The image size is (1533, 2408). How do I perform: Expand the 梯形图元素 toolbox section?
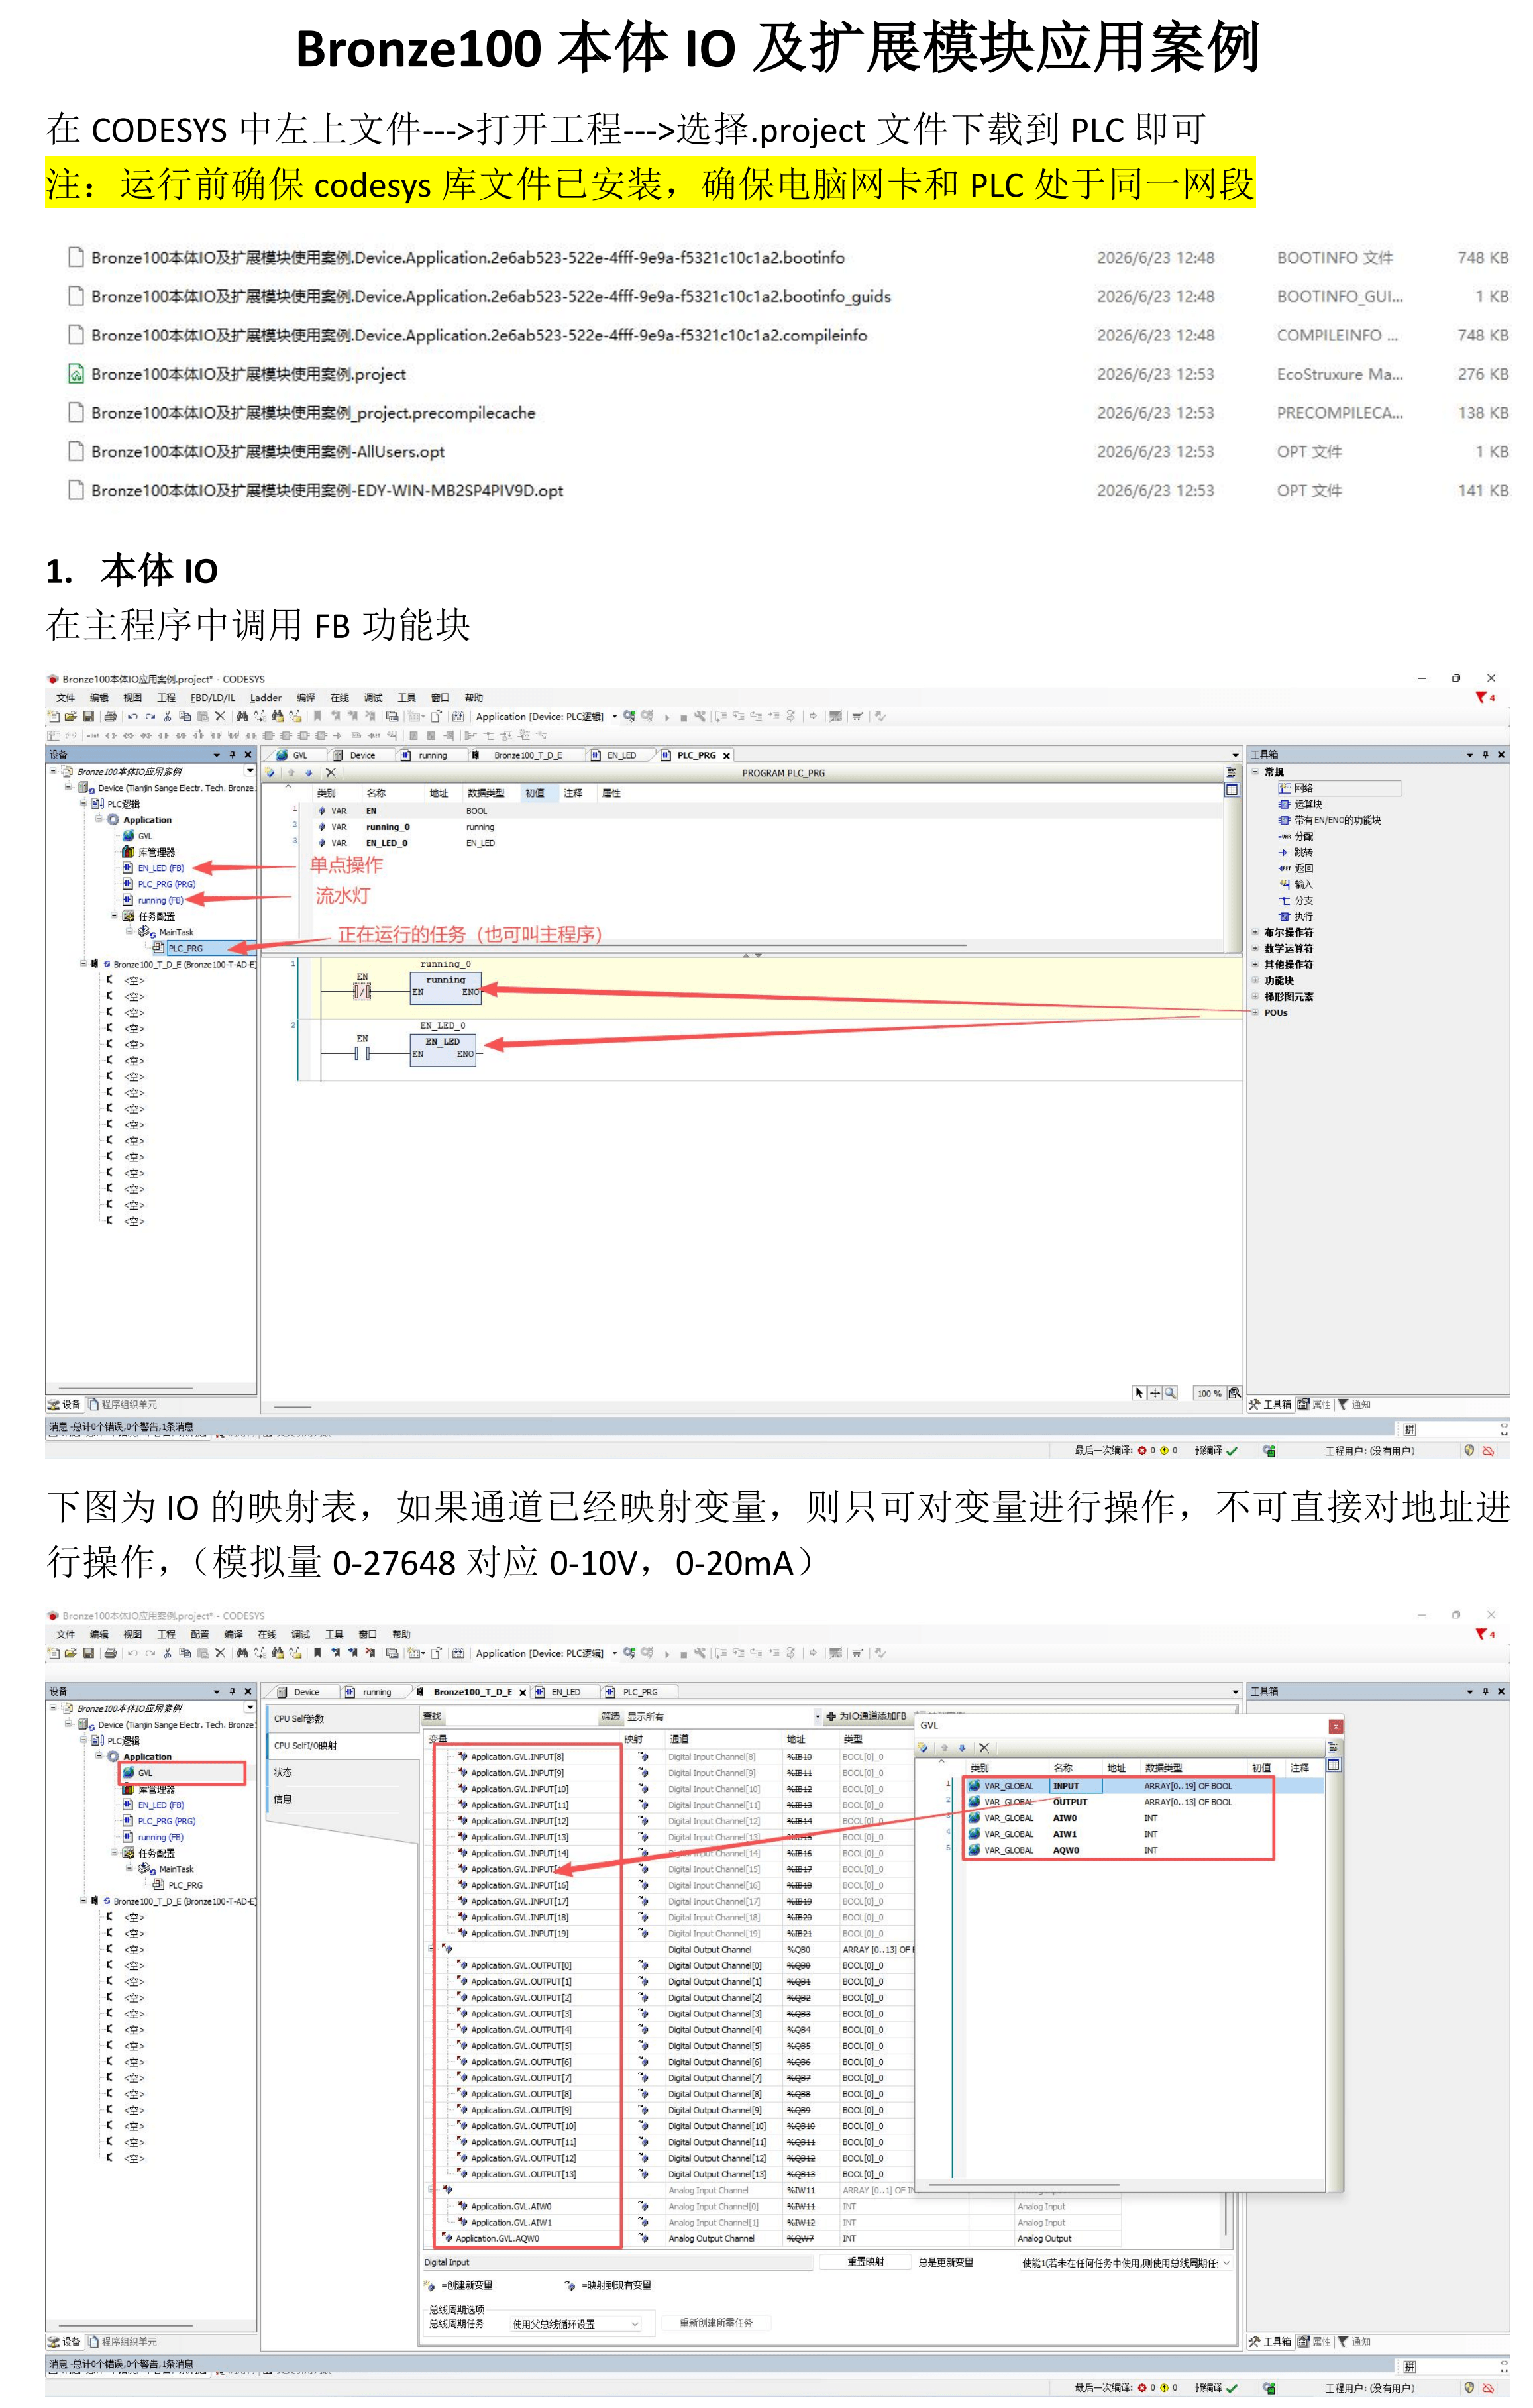1255,996
